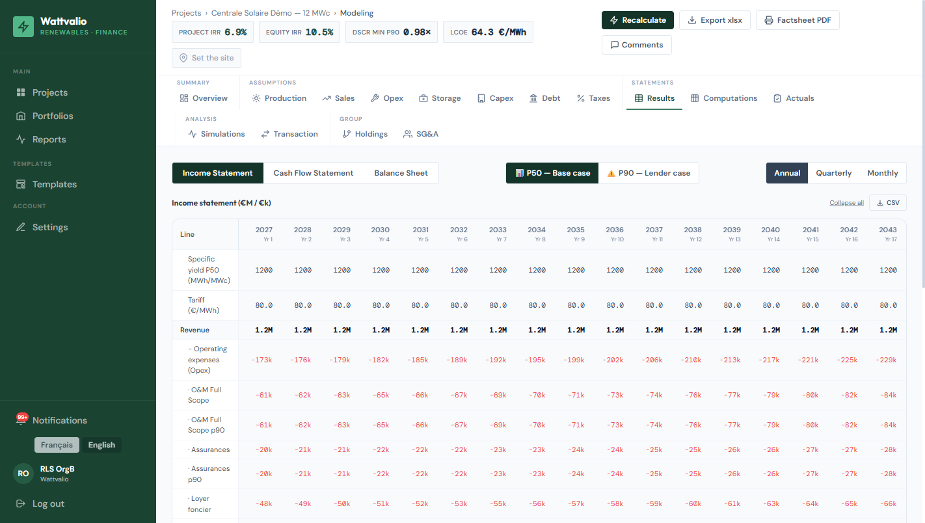Open the Debt assumptions tab
The width and height of the screenshot is (925, 523).
[544, 98]
